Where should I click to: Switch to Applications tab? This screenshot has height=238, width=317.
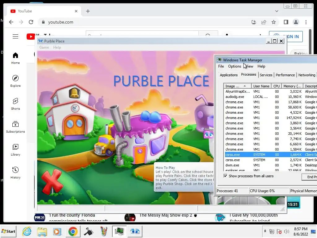tap(229, 75)
